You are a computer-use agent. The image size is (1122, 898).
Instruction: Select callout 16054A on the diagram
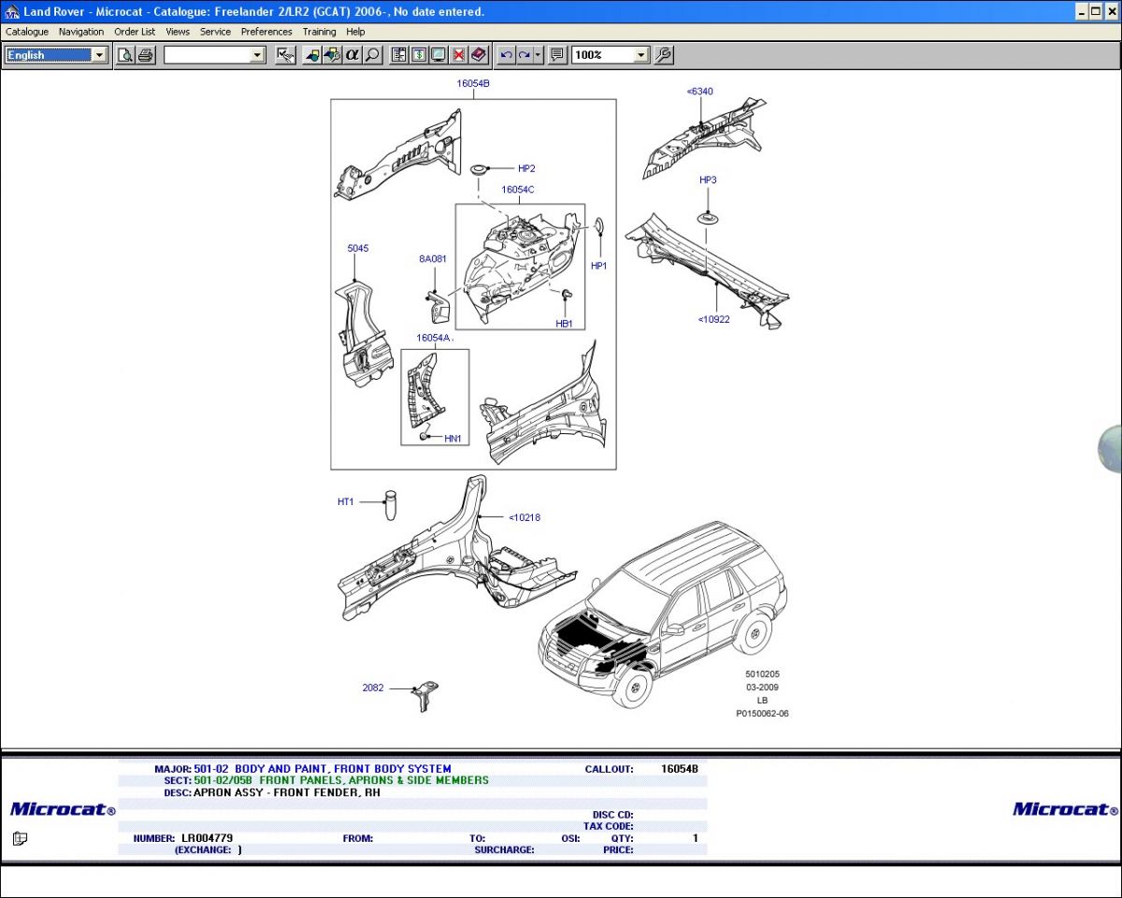point(434,338)
